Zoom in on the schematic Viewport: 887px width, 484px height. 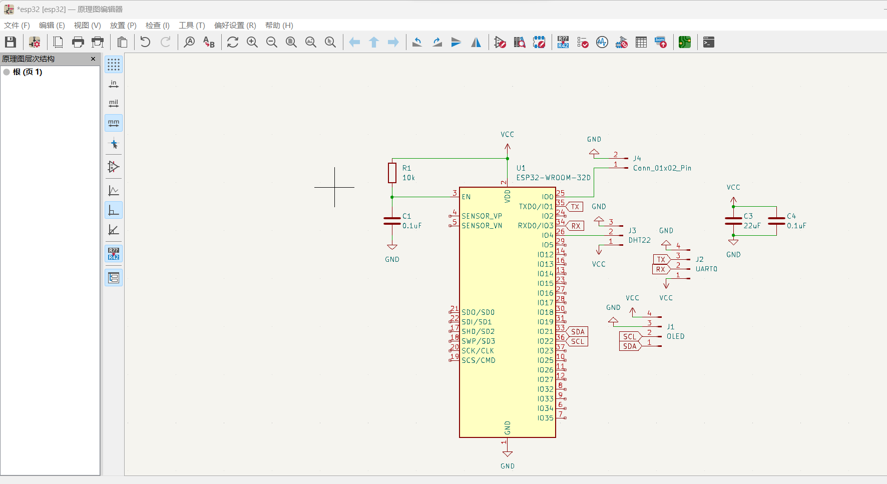(x=252, y=42)
